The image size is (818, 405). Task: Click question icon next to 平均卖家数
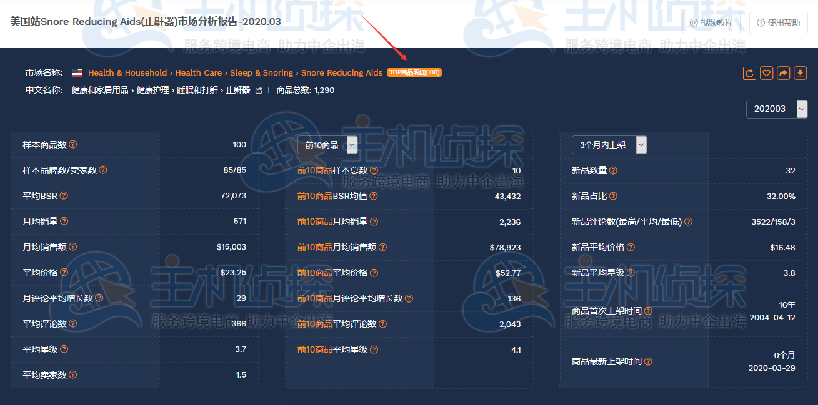coord(72,375)
